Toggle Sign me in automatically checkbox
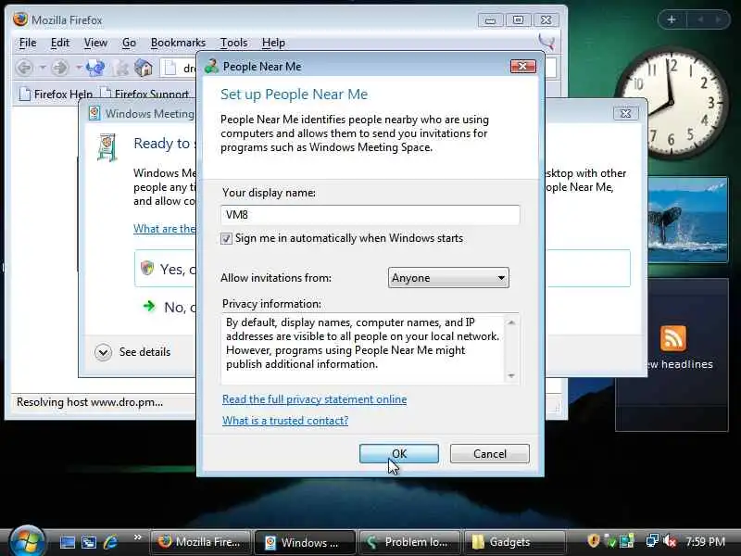741x556 pixels. (226, 238)
